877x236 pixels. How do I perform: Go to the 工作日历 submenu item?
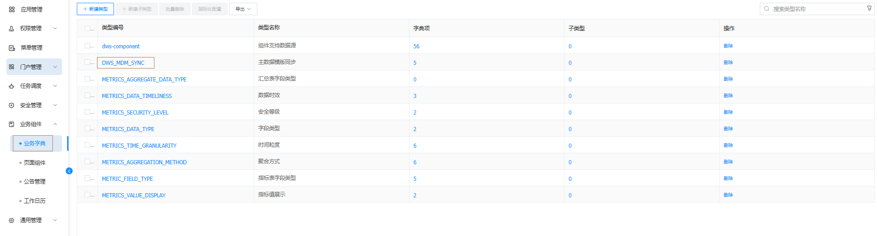click(35, 201)
